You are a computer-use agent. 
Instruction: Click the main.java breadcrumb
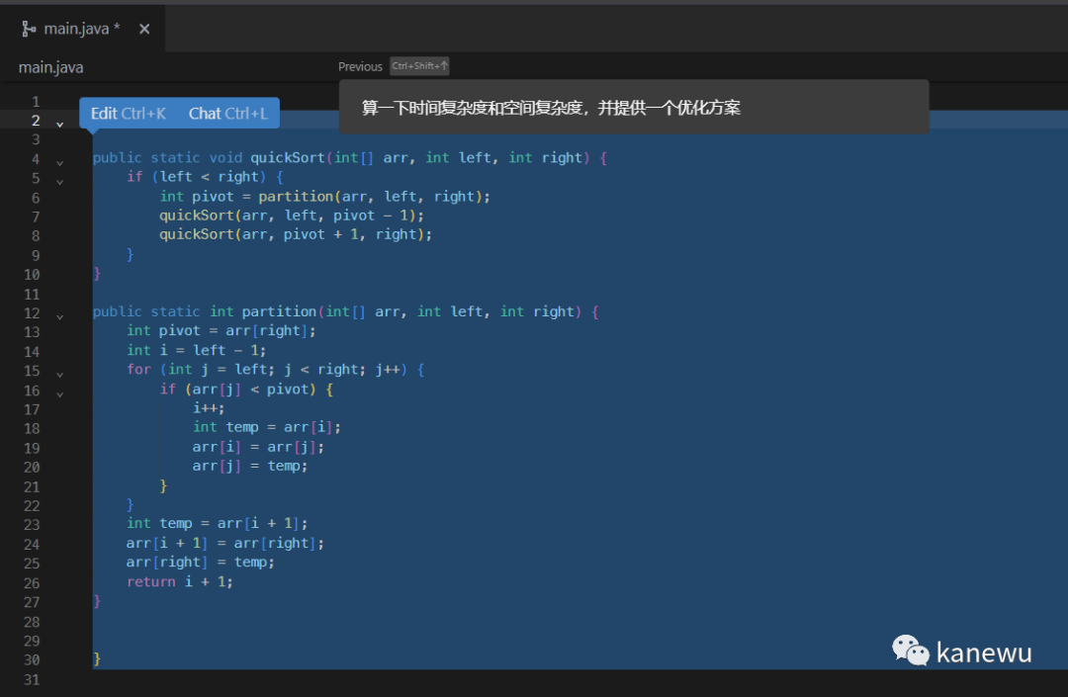pyautogui.click(x=51, y=67)
